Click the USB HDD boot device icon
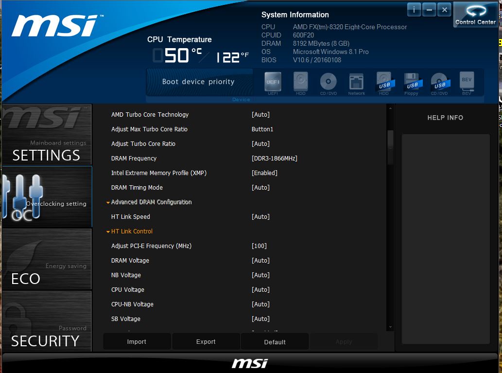 (384, 83)
